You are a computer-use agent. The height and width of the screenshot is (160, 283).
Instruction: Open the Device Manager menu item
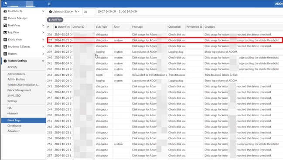pyautogui.click(x=18, y=18)
